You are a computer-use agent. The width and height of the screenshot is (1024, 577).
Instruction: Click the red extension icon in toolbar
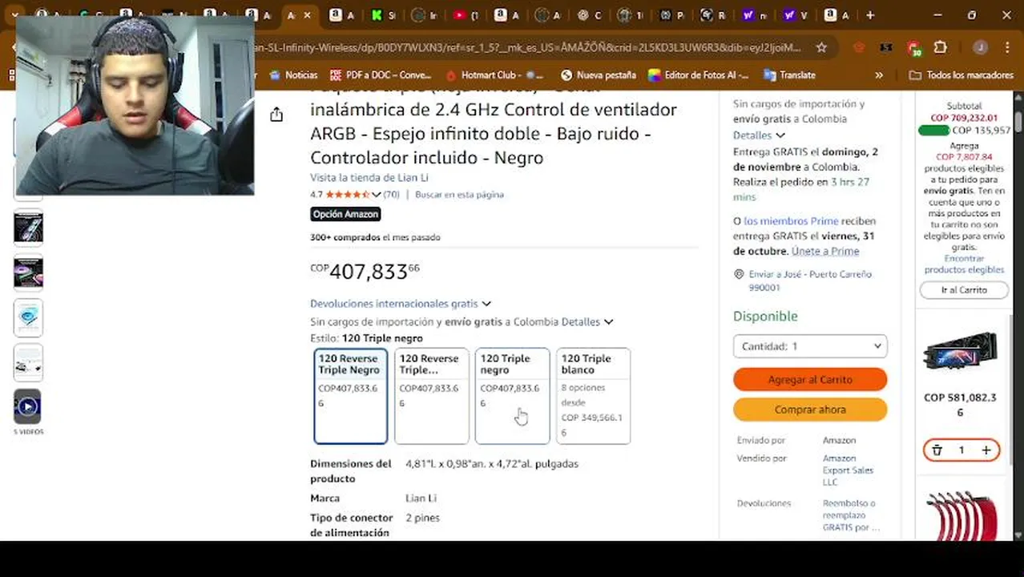(859, 47)
